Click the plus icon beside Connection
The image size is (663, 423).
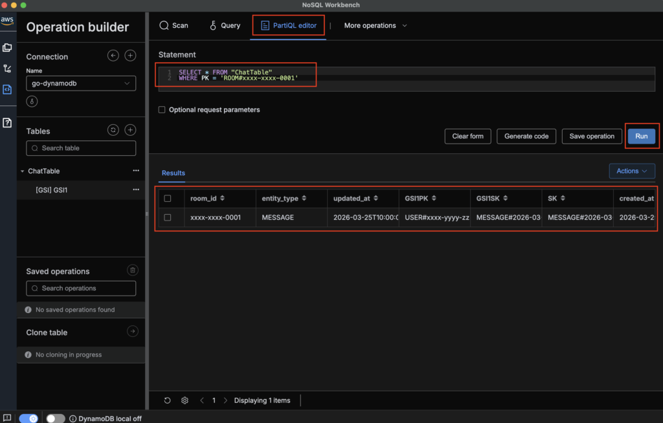(x=130, y=56)
